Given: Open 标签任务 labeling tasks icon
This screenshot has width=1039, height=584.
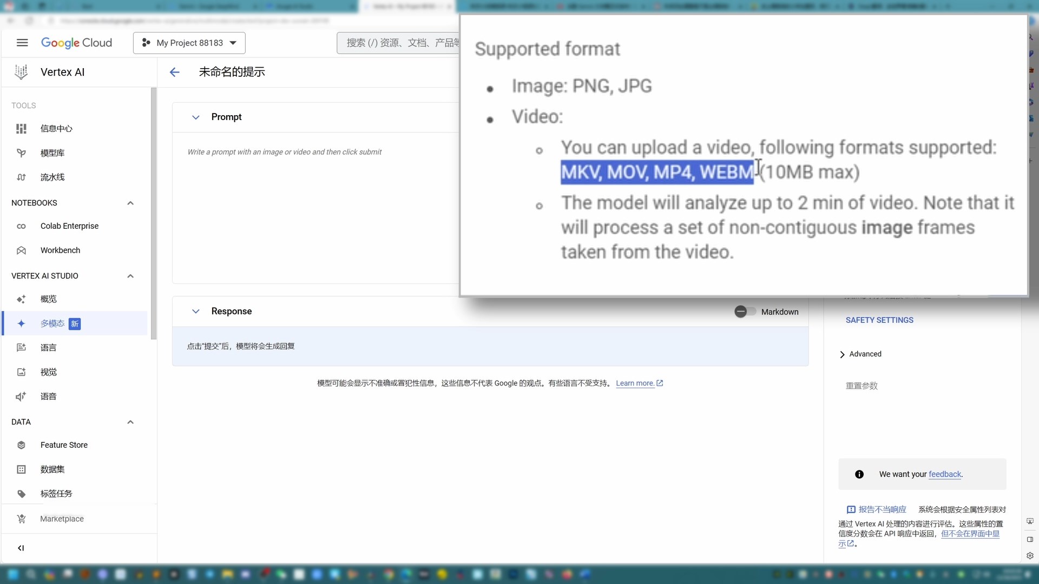Looking at the screenshot, I should coord(21,494).
